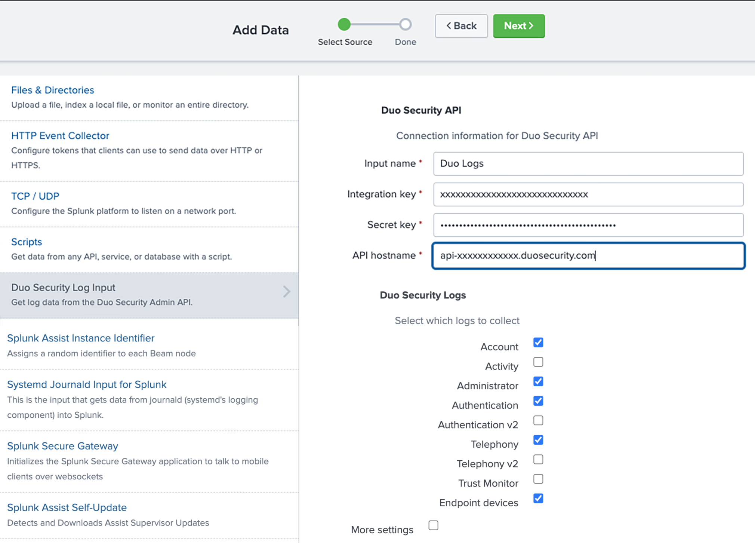Select the TCP / UDP input type
Screen dimensions: 755x543
pyautogui.click(x=35, y=196)
